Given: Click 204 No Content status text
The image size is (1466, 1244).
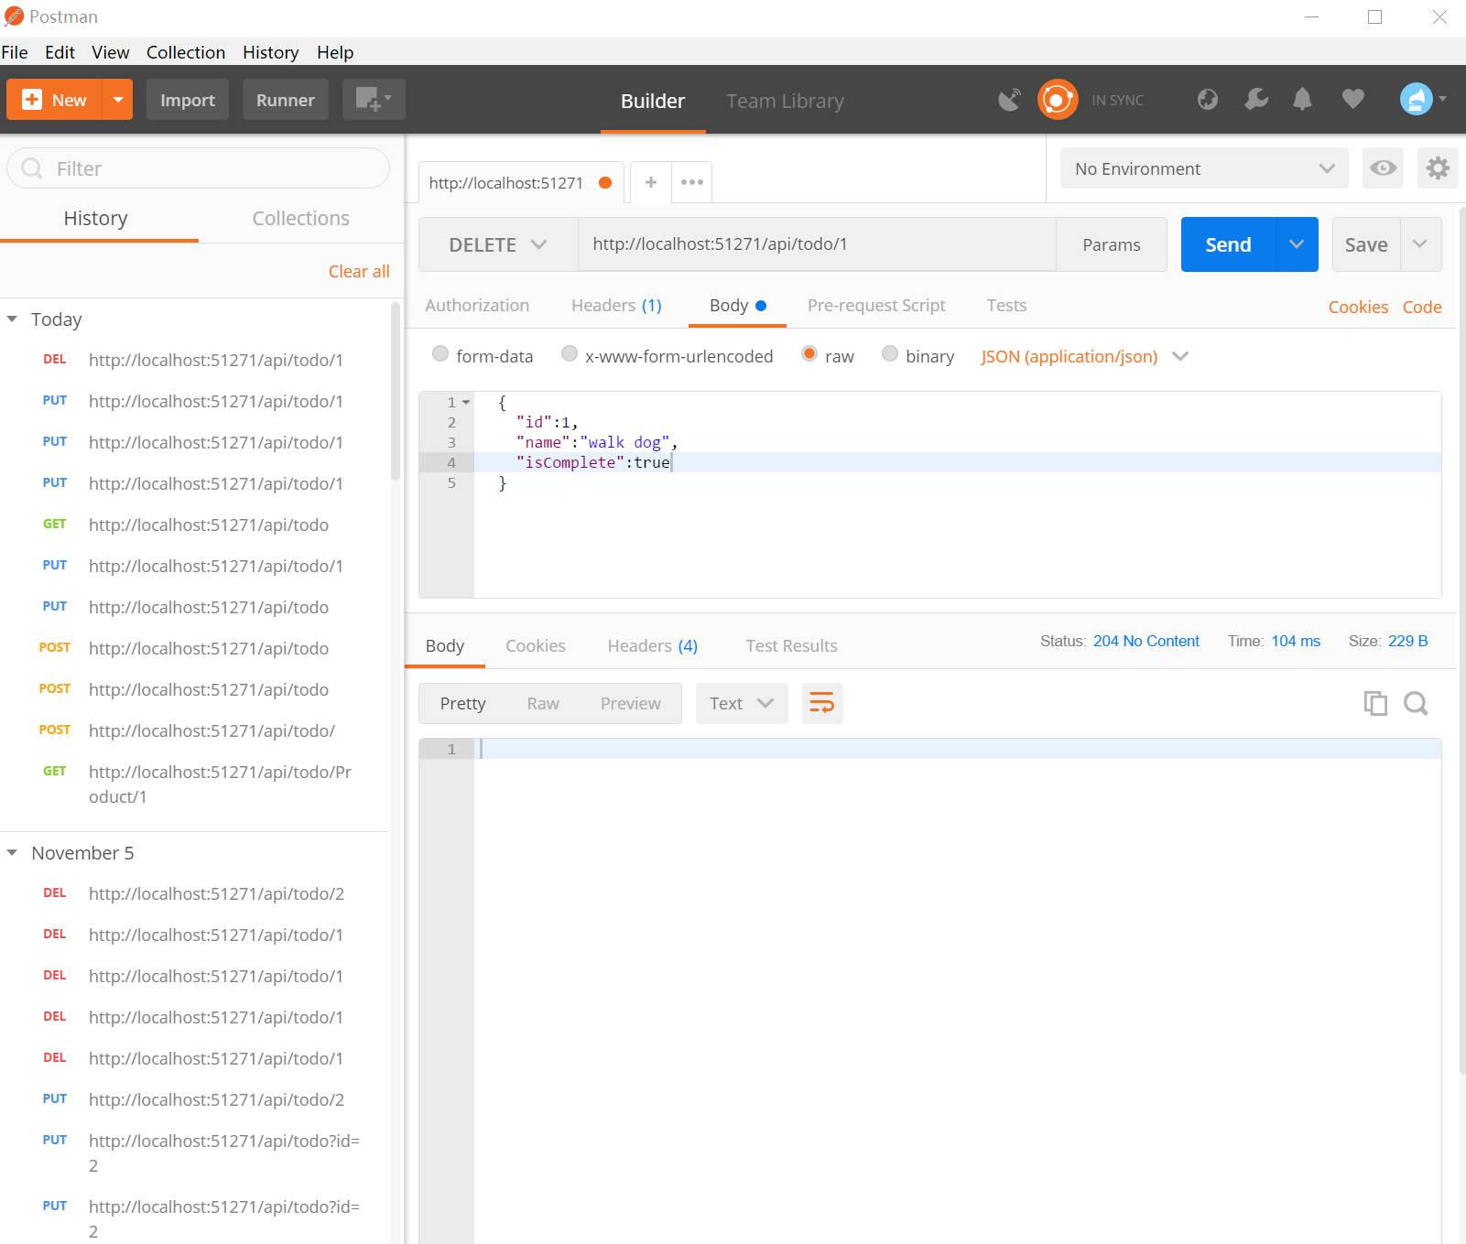Looking at the screenshot, I should (x=1146, y=641).
